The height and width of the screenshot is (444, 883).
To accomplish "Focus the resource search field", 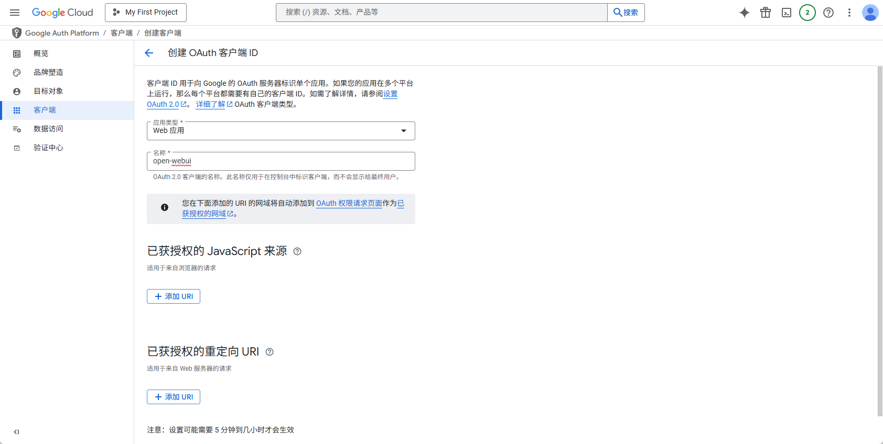I will pos(441,13).
